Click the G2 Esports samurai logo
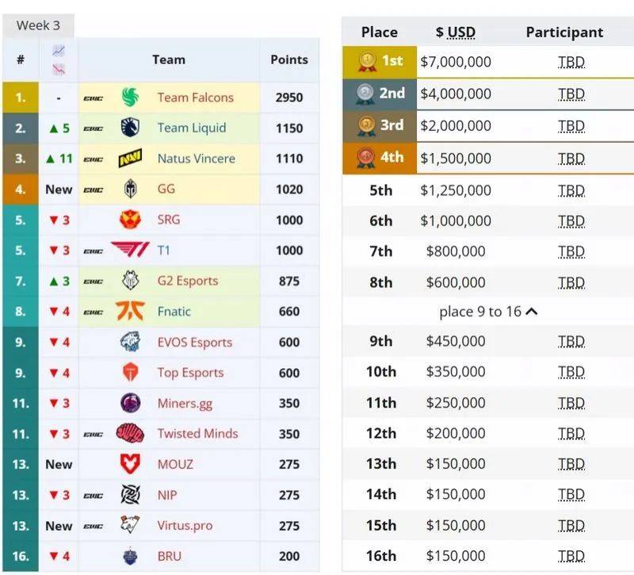 pyautogui.click(x=130, y=281)
